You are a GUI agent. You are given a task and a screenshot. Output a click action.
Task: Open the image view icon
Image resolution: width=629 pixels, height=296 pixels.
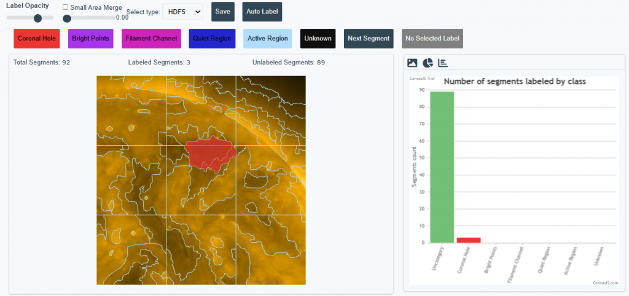click(413, 63)
